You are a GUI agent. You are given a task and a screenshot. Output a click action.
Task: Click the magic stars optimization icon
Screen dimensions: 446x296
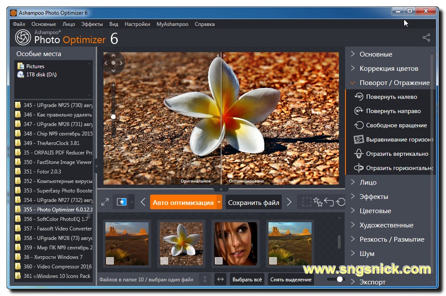point(318,202)
